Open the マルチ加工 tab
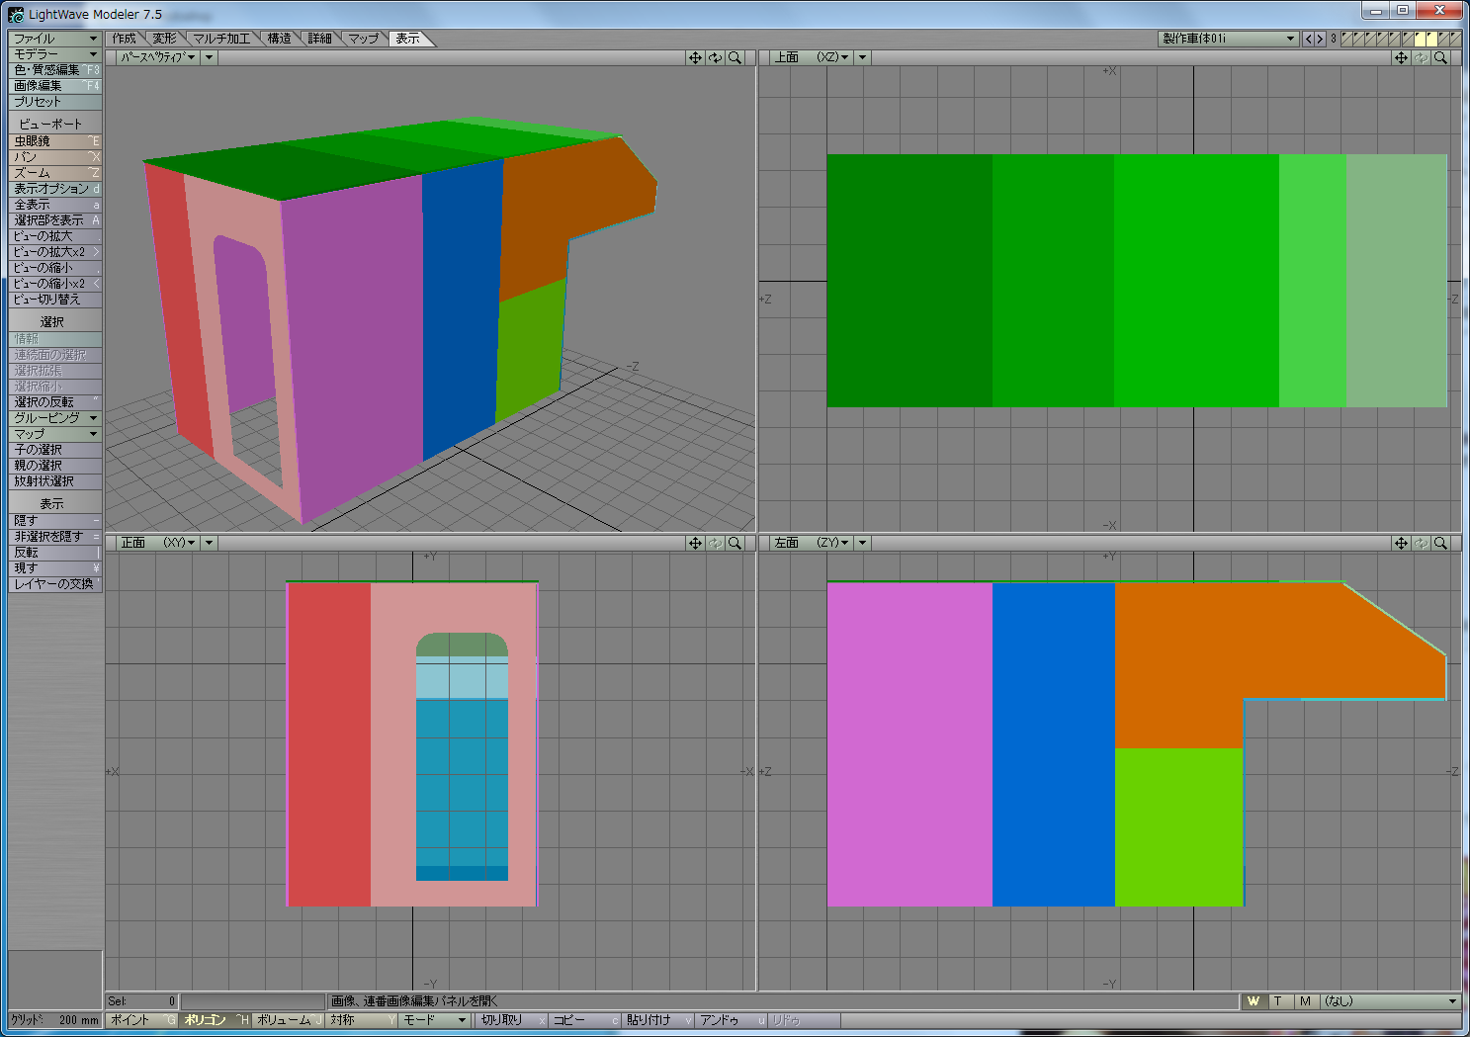The height and width of the screenshot is (1037, 1470). 221,39
